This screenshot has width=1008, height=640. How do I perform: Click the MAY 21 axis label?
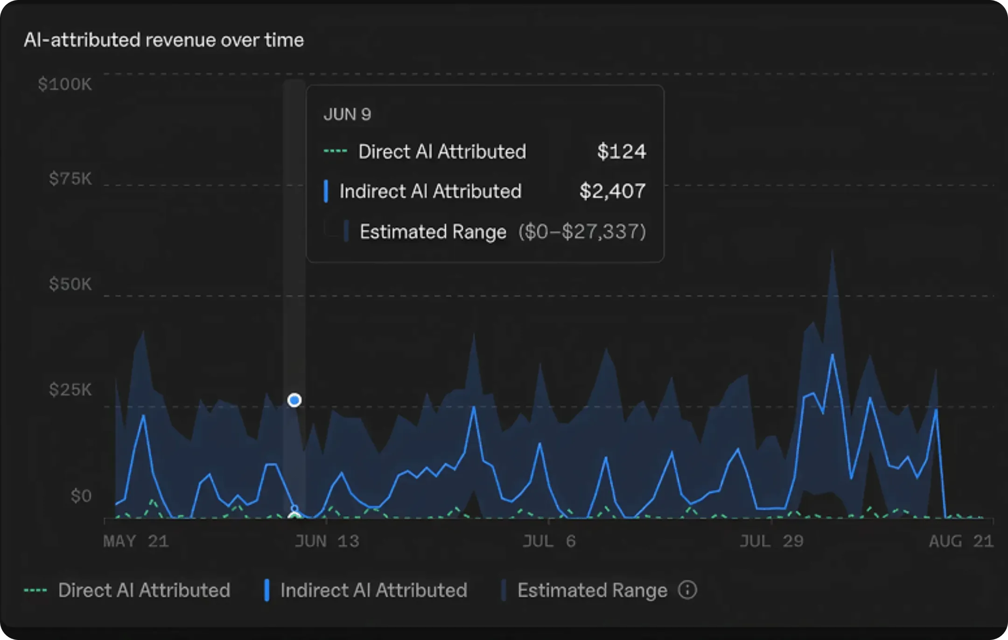tap(136, 541)
